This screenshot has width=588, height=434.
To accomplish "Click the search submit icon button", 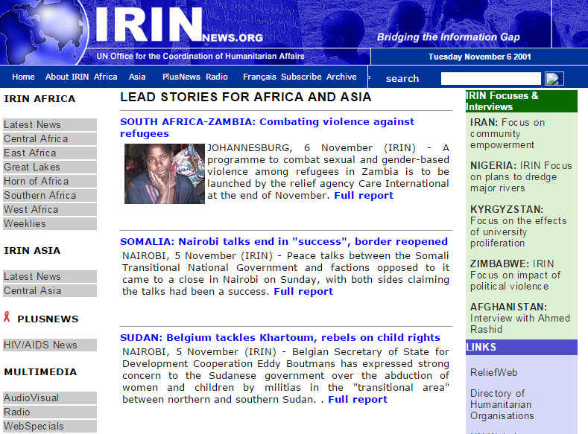I will tap(554, 78).
